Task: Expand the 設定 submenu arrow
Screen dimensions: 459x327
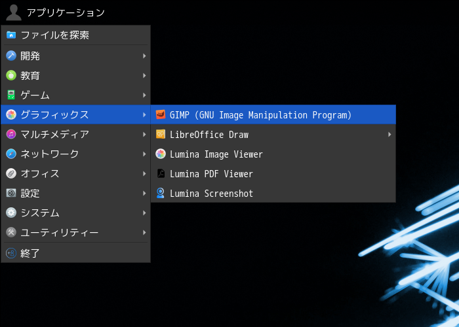Action: 144,193
